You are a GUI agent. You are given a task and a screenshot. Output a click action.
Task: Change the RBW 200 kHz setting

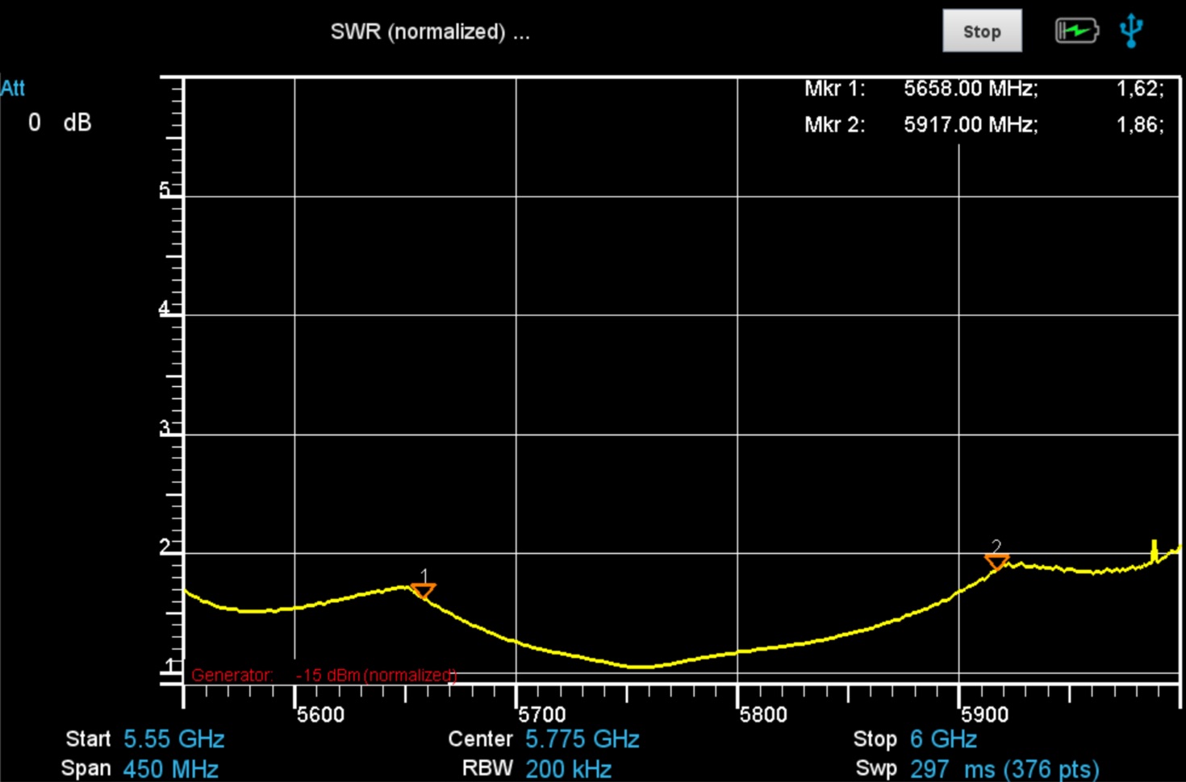click(568, 768)
